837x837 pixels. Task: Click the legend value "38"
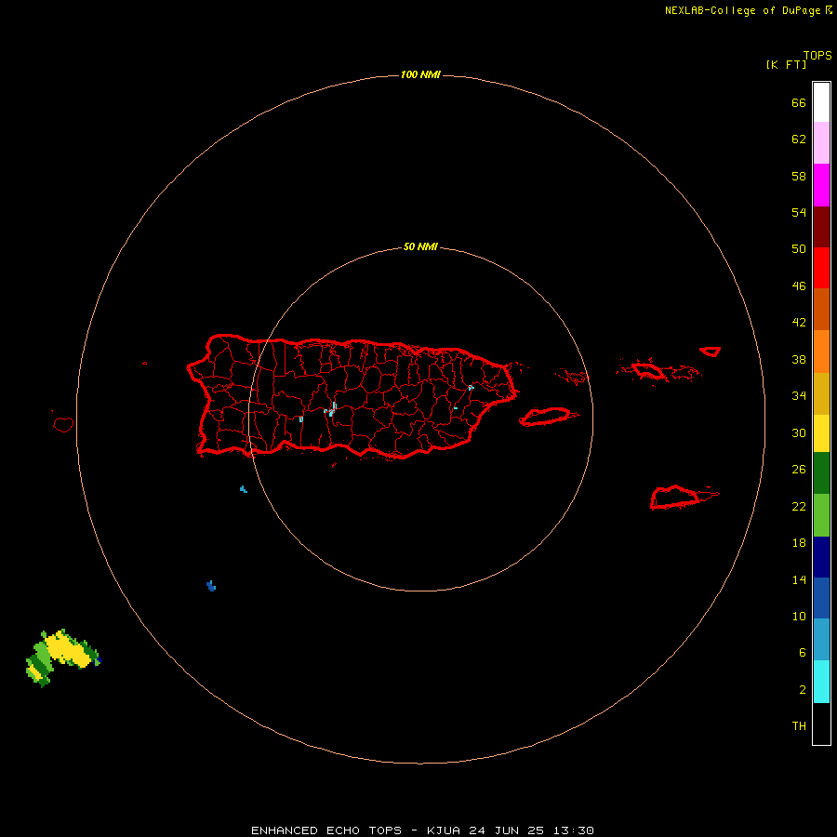point(799,359)
